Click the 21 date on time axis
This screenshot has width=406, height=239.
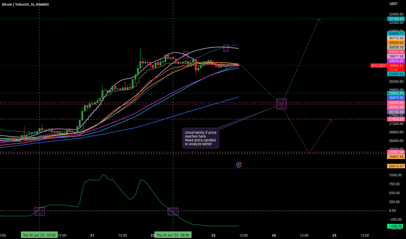[92, 236]
